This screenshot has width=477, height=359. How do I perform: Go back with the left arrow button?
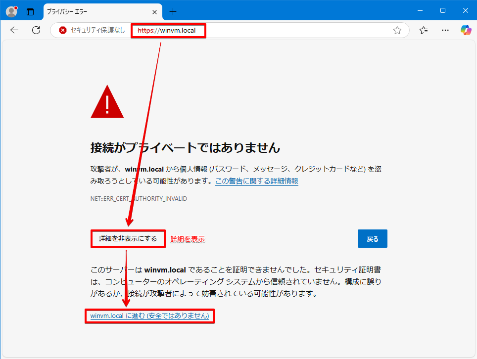point(14,30)
